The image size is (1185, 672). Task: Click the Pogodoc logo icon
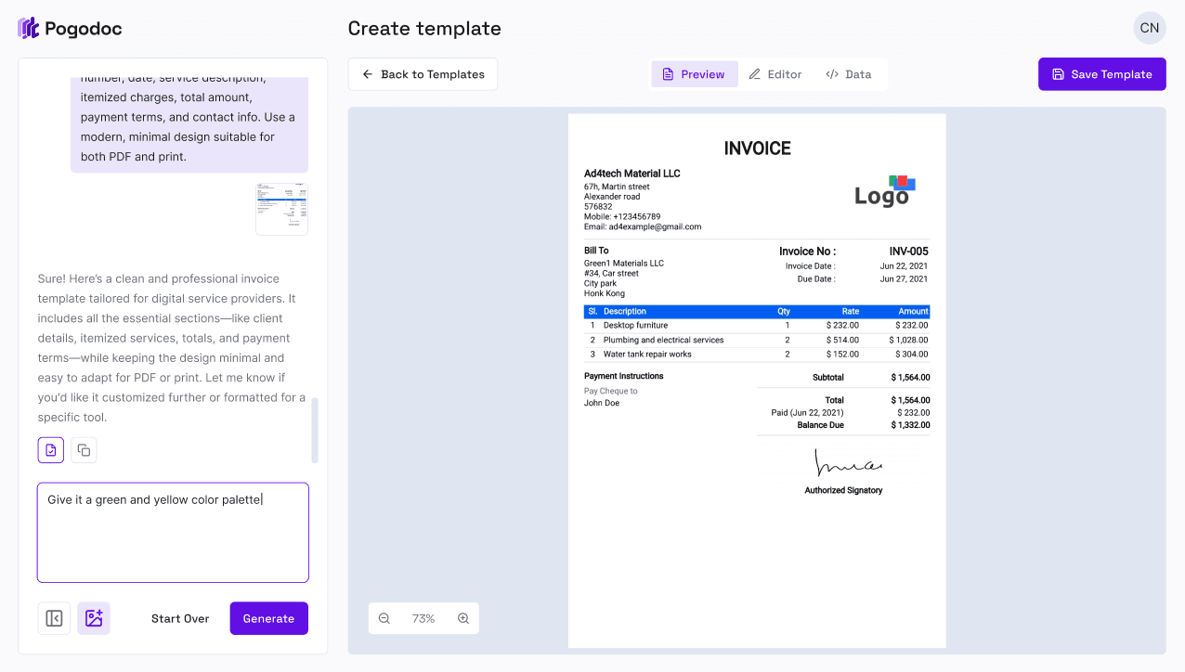[28, 28]
